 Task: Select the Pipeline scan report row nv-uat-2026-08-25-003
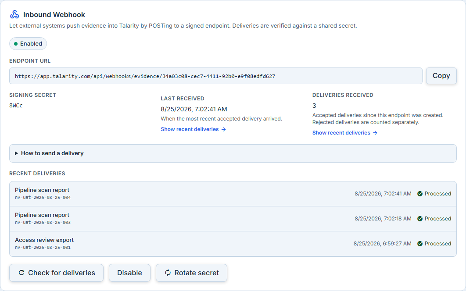pyautogui.click(x=233, y=219)
